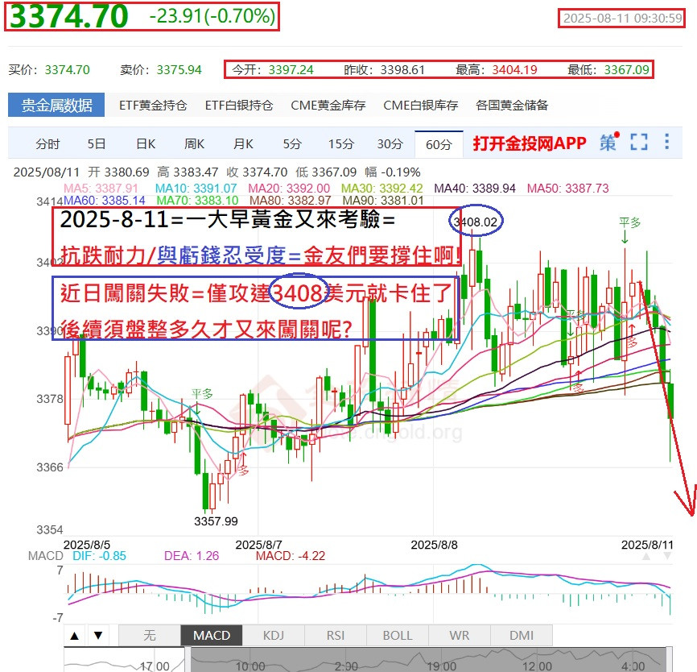Click gray up-triangle beside 2025/8/11 date
Image resolution: width=697 pixels, height=672 pixels.
coord(647,556)
